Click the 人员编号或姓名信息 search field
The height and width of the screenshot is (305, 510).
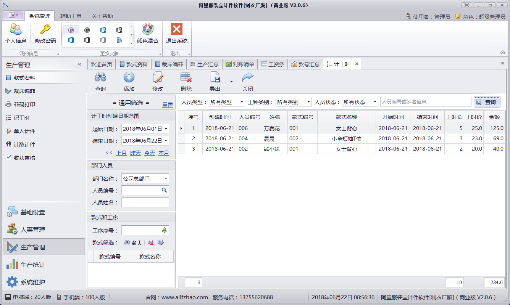[x=425, y=102]
